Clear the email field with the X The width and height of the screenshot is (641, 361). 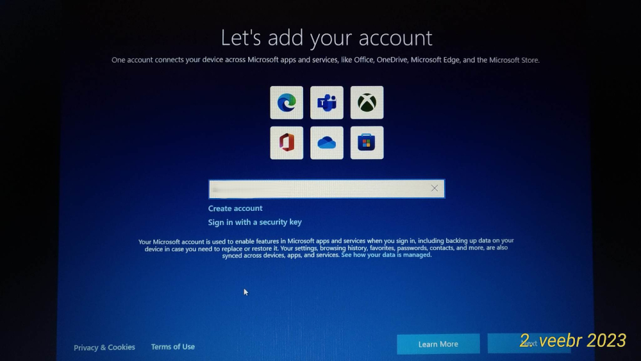click(x=434, y=188)
